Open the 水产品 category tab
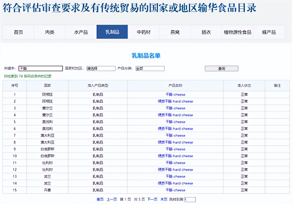The image size is (292, 204). pyautogui.click(x=80, y=32)
